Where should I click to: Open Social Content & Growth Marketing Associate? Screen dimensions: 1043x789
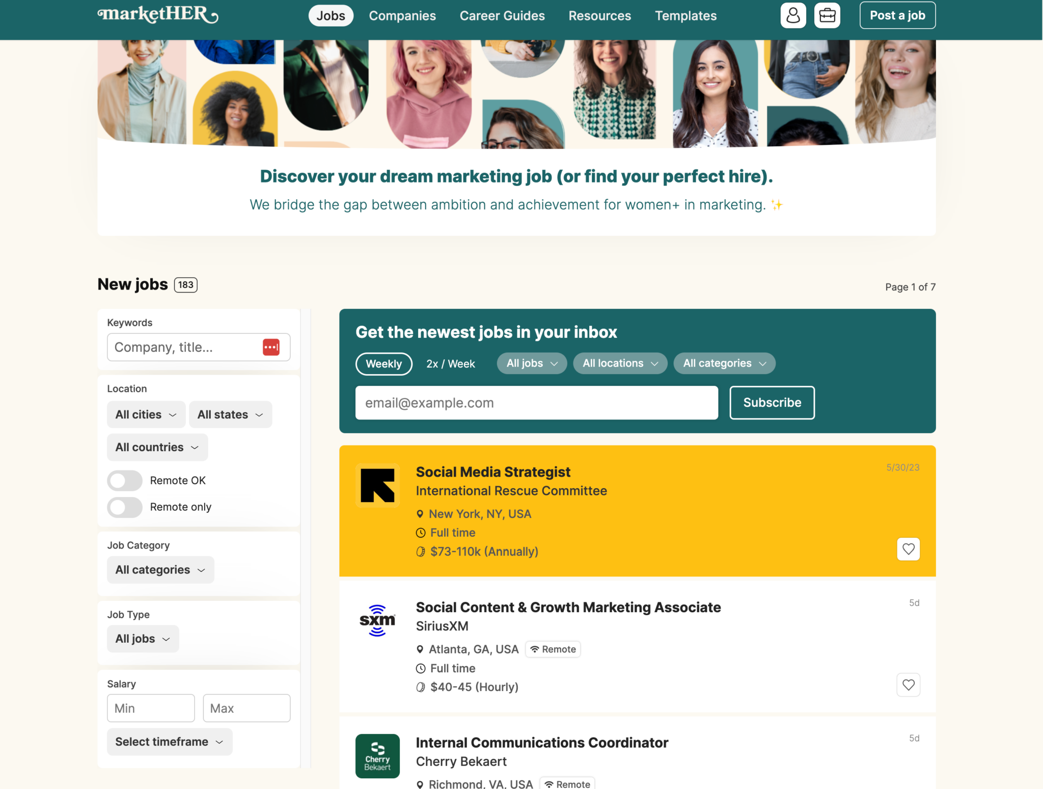pos(568,608)
